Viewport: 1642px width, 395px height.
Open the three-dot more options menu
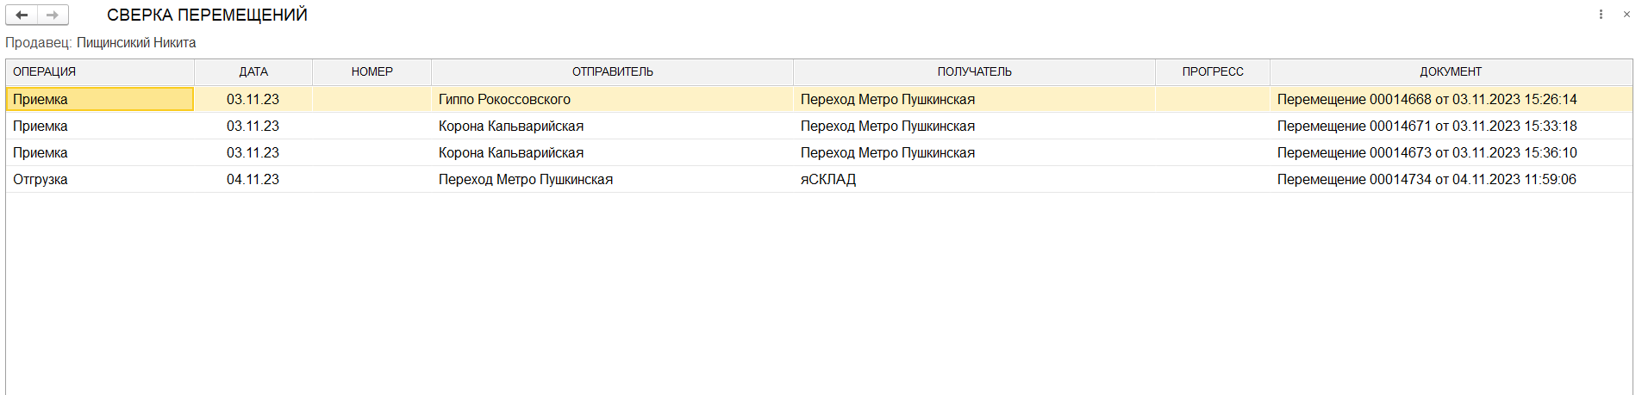tap(1601, 15)
